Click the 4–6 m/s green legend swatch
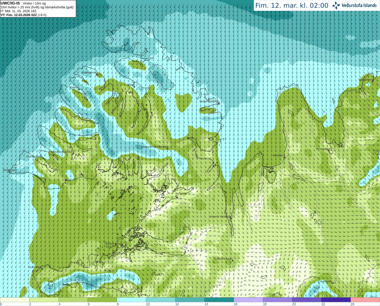The image size is (380, 306). click(73, 299)
